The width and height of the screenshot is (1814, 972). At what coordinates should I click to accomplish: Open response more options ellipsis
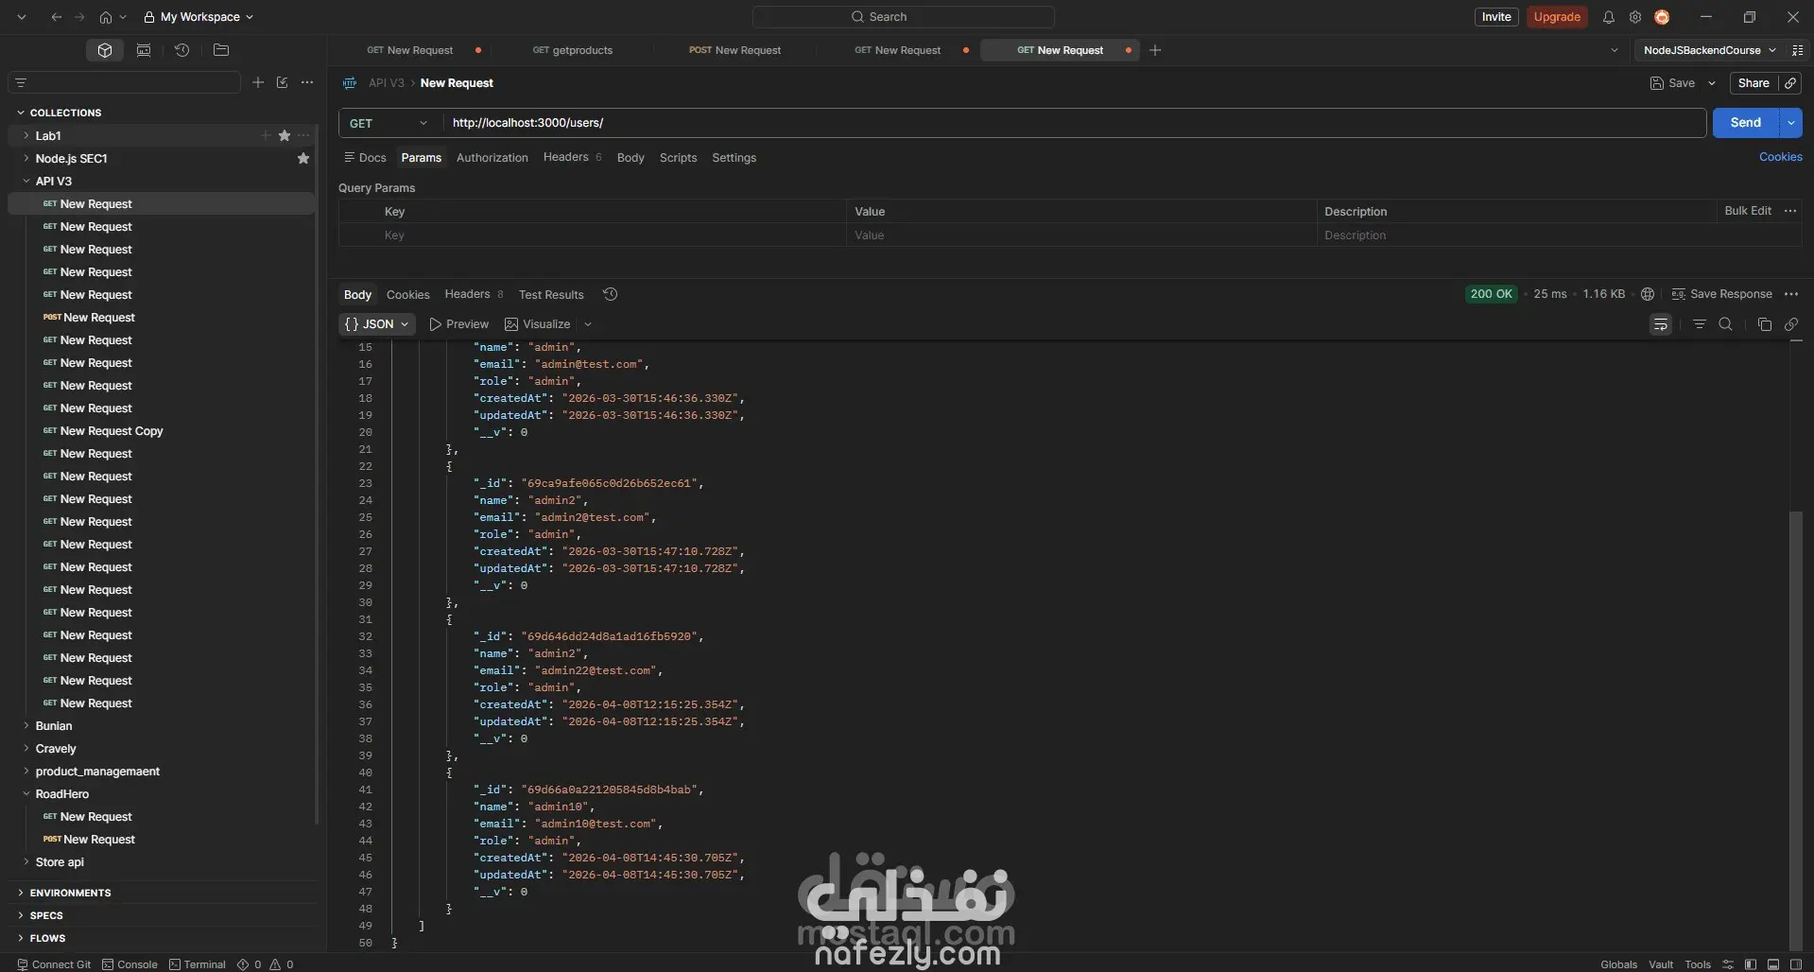1791,294
